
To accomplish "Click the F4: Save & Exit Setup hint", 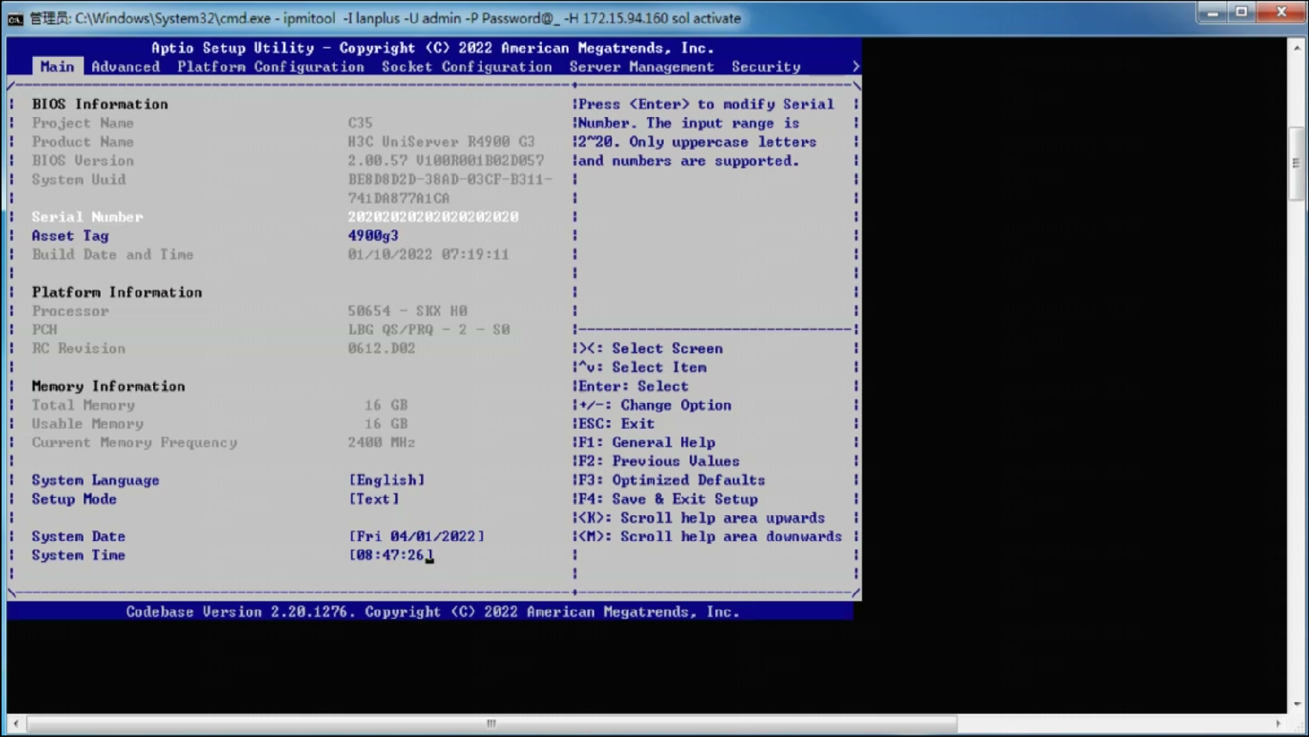I will (668, 499).
